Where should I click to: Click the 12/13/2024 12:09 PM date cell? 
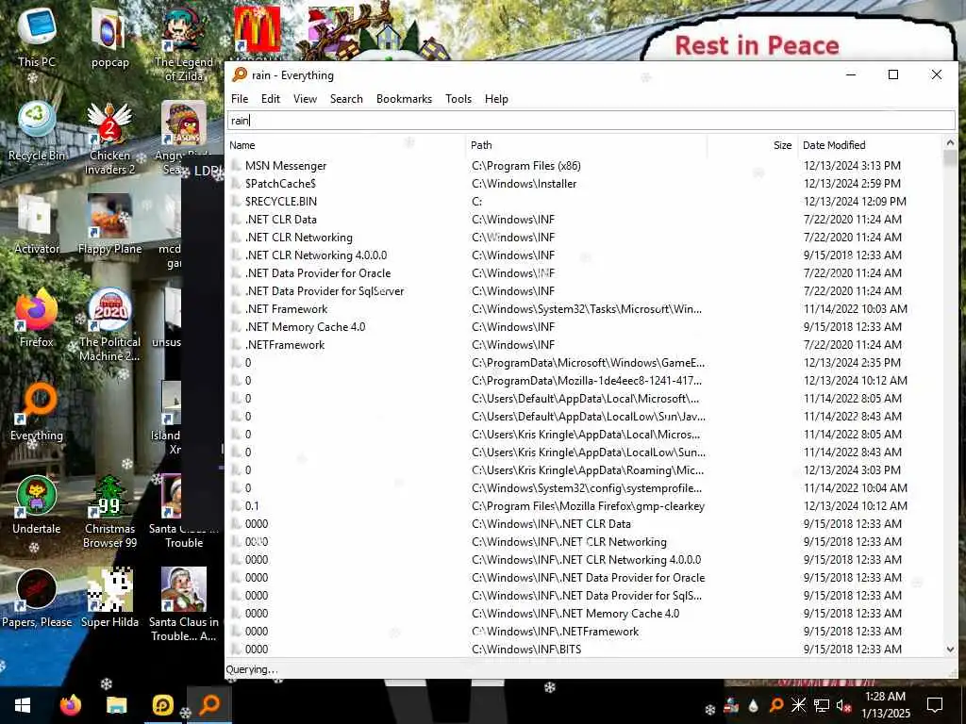tap(855, 202)
